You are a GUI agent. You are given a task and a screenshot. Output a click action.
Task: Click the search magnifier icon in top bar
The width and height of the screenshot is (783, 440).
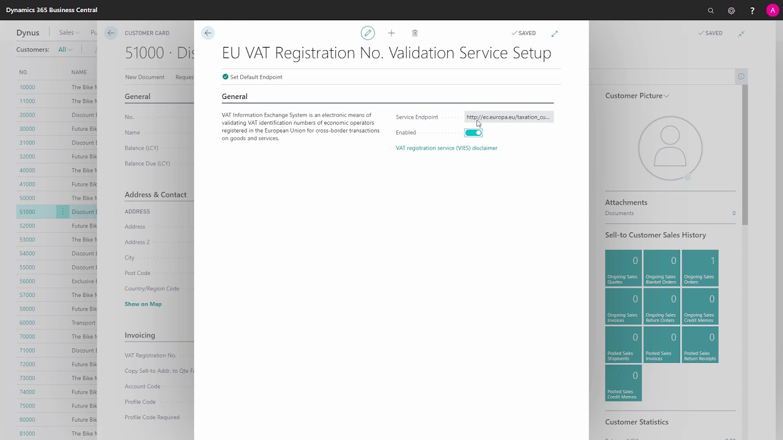pos(711,10)
